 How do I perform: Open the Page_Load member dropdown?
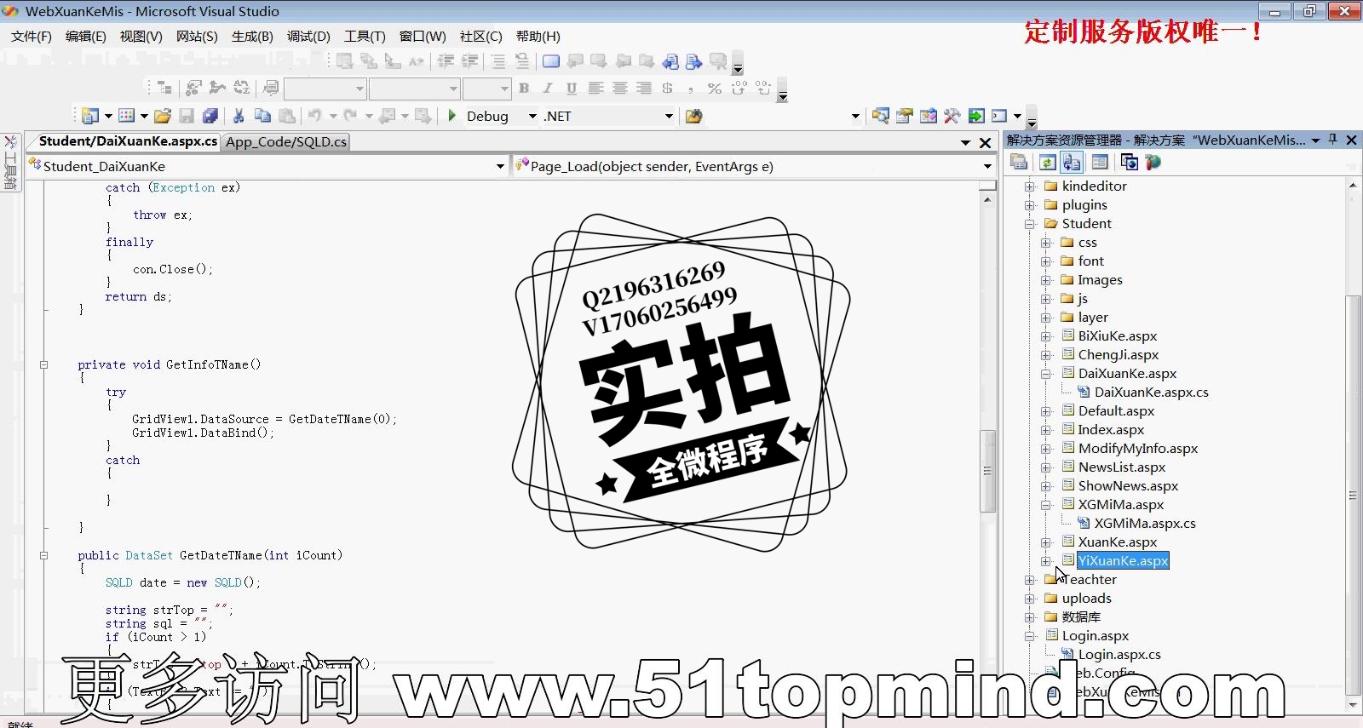tap(988, 166)
